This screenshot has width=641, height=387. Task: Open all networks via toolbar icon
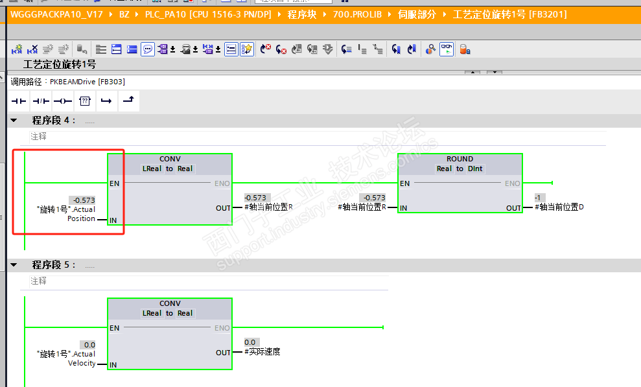tap(117, 49)
